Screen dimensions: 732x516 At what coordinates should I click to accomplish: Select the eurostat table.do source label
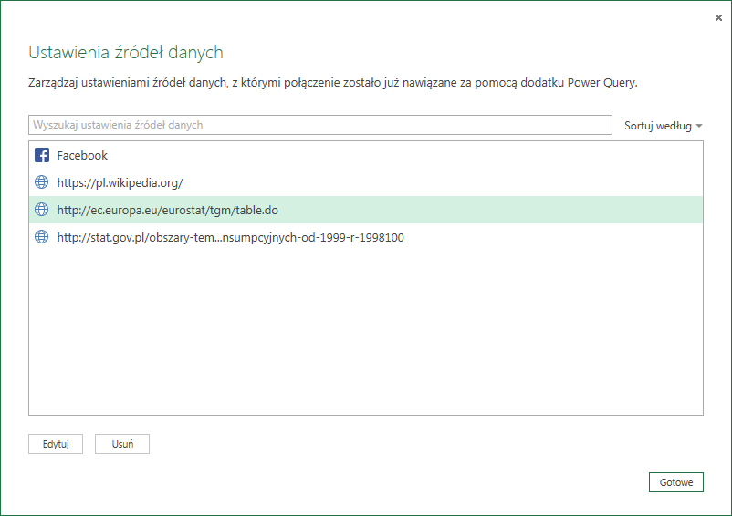pyautogui.click(x=167, y=210)
